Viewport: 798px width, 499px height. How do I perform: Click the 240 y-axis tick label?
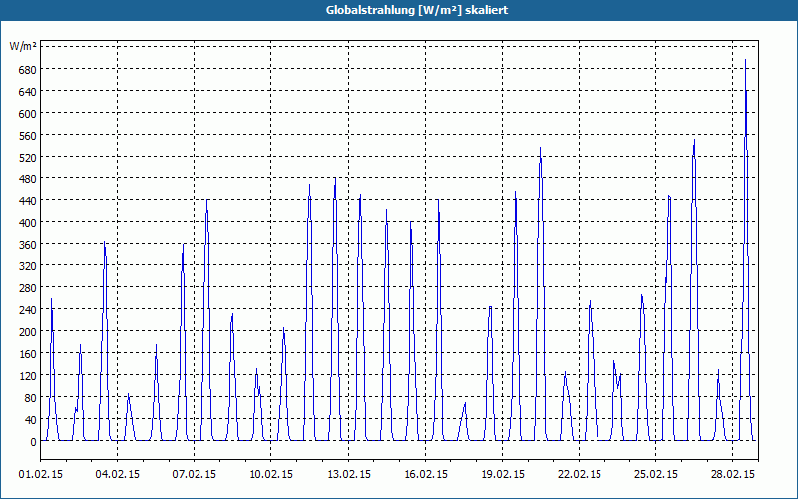pos(29,310)
